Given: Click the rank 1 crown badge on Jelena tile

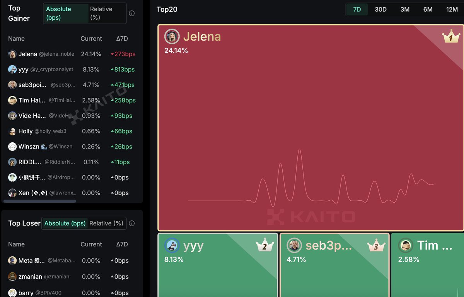Looking at the screenshot, I should (x=451, y=37).
